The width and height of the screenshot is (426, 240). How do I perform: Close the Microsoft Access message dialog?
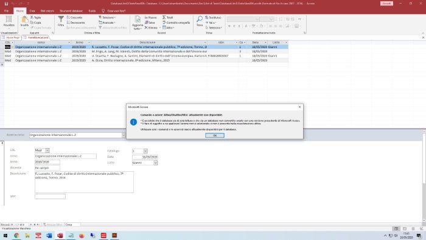click(x=299, y=107)
